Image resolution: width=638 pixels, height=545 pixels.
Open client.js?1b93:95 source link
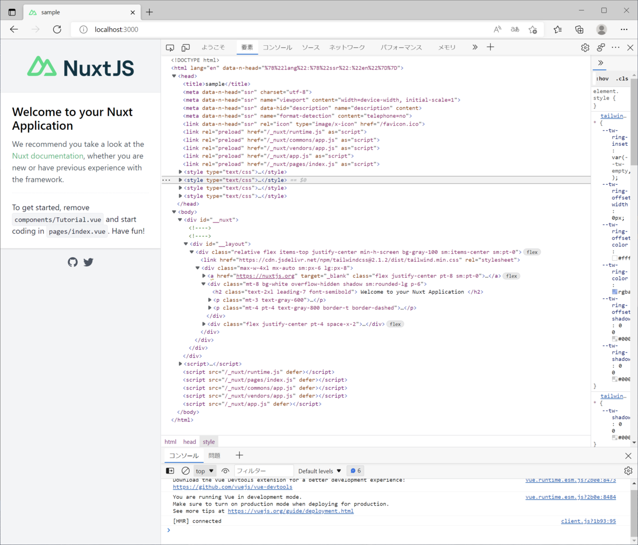click(588, 521)
